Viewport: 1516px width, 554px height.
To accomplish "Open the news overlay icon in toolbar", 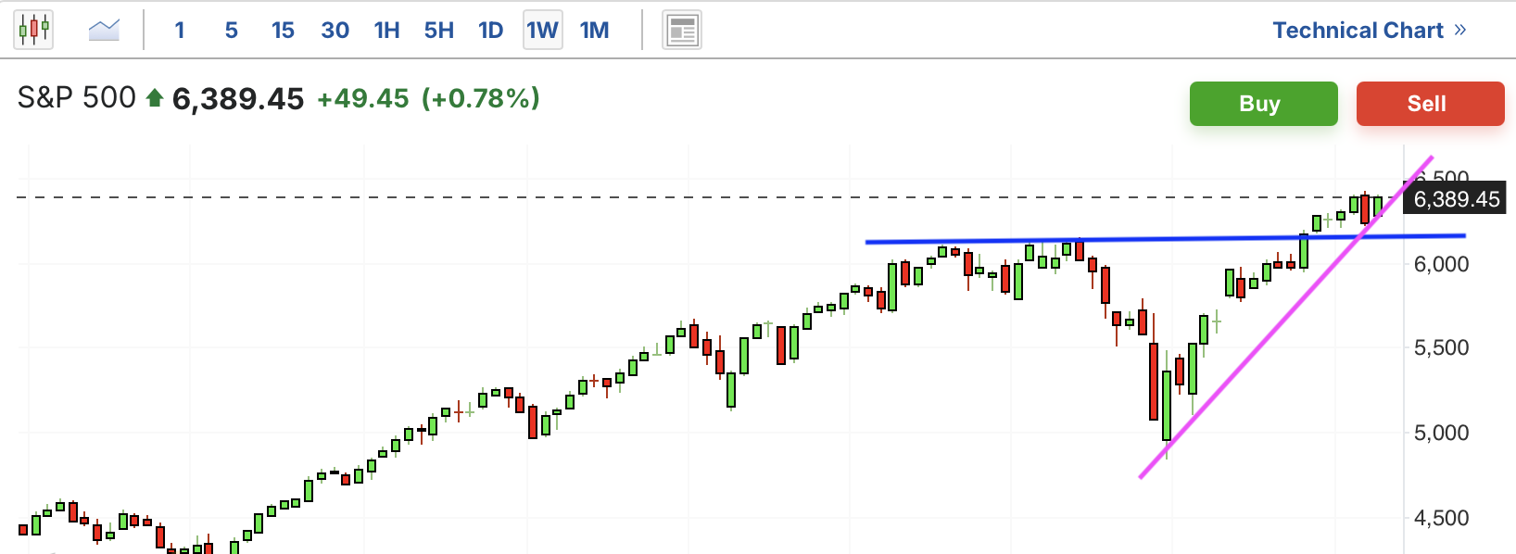I will 682,31.
